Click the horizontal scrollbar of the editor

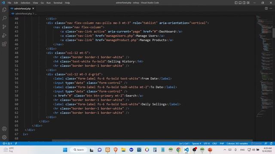(x=152, y=140)
